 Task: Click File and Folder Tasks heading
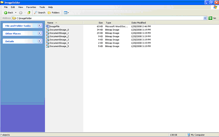pyautogui.click(x=18, y=26)
